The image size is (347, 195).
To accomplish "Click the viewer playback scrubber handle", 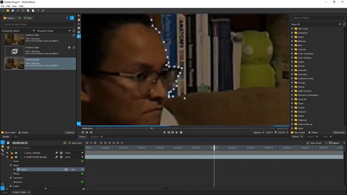I will click(x=152, y=128).
